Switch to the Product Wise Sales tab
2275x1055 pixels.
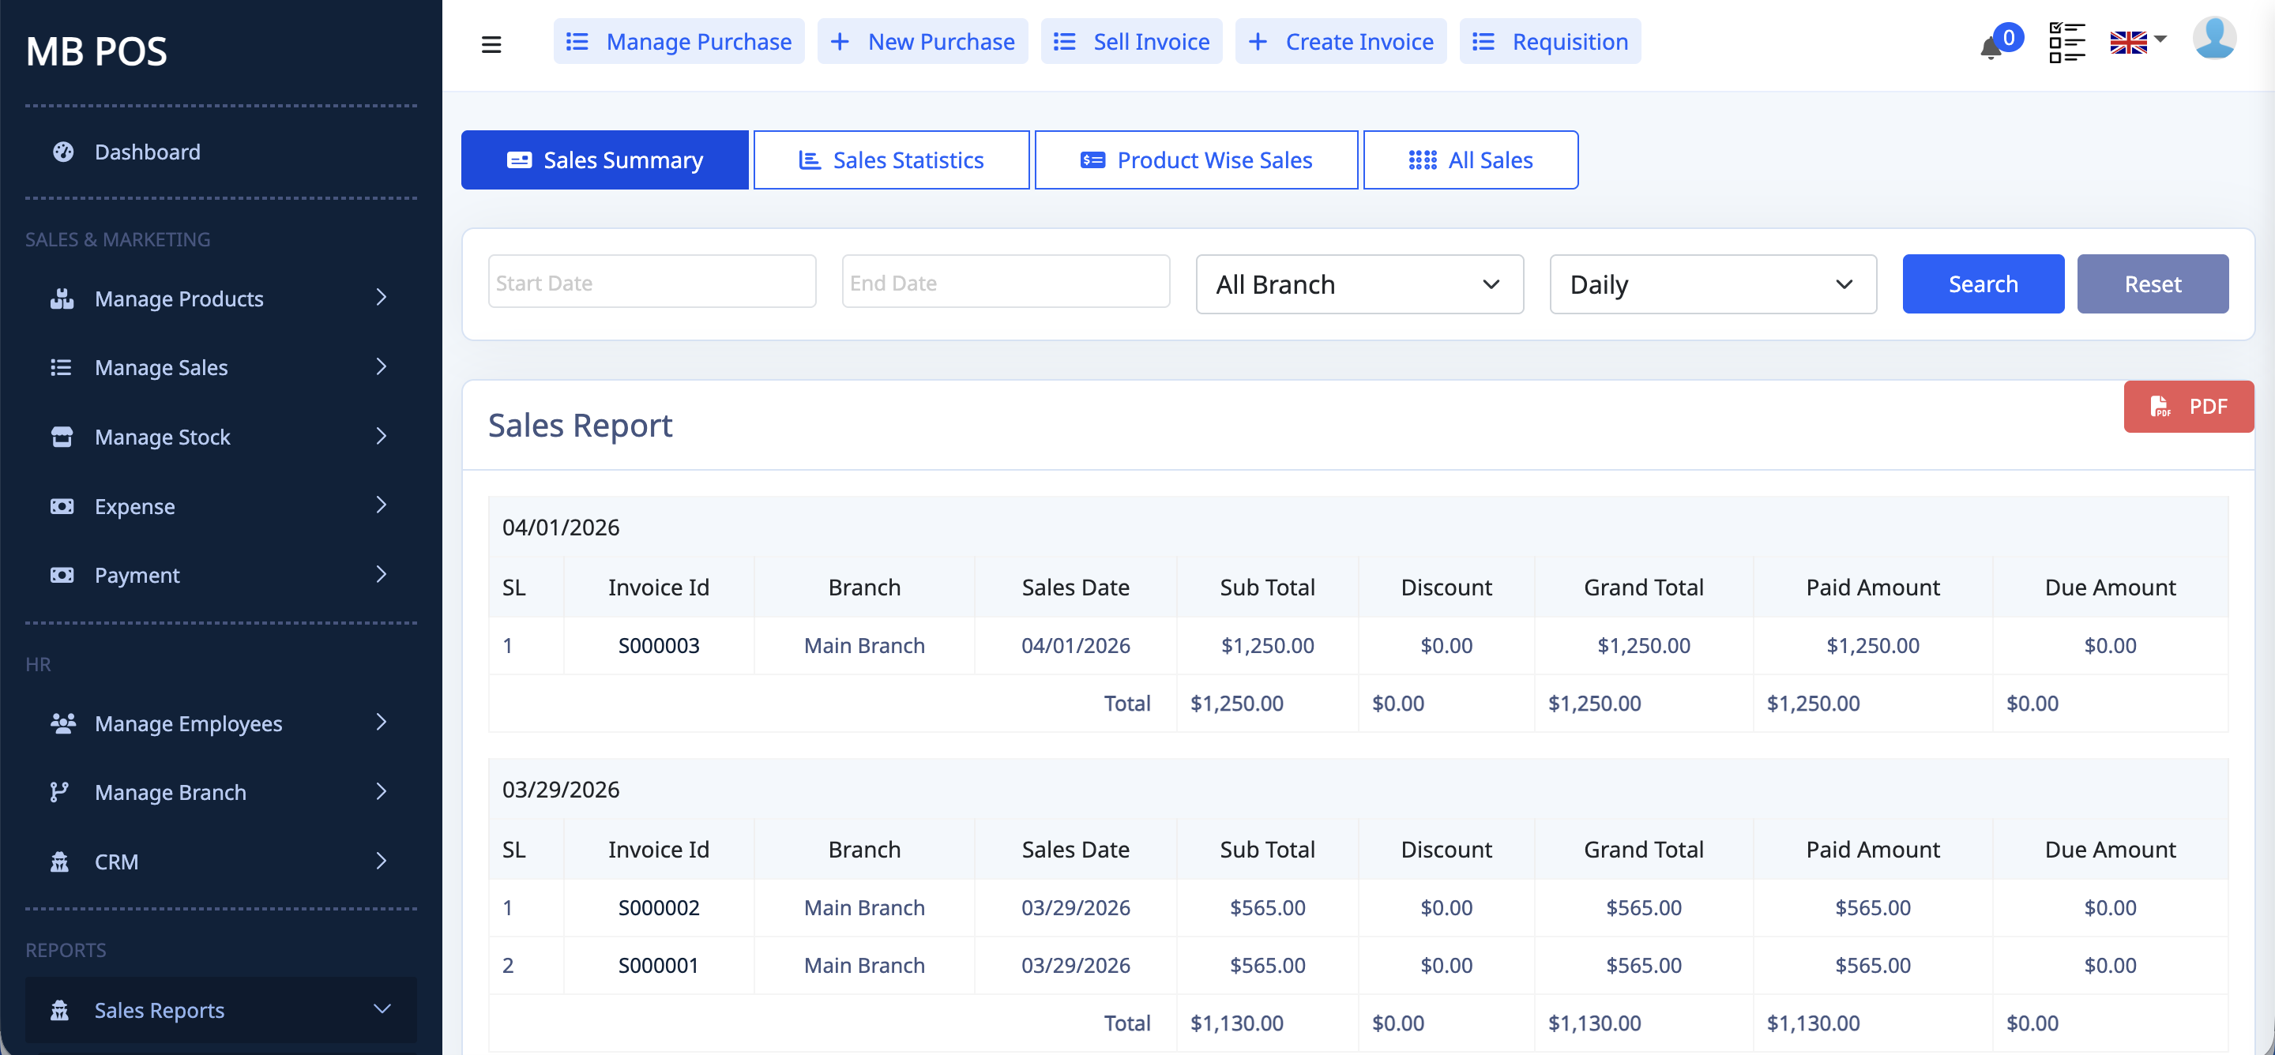coord(1196,160)
